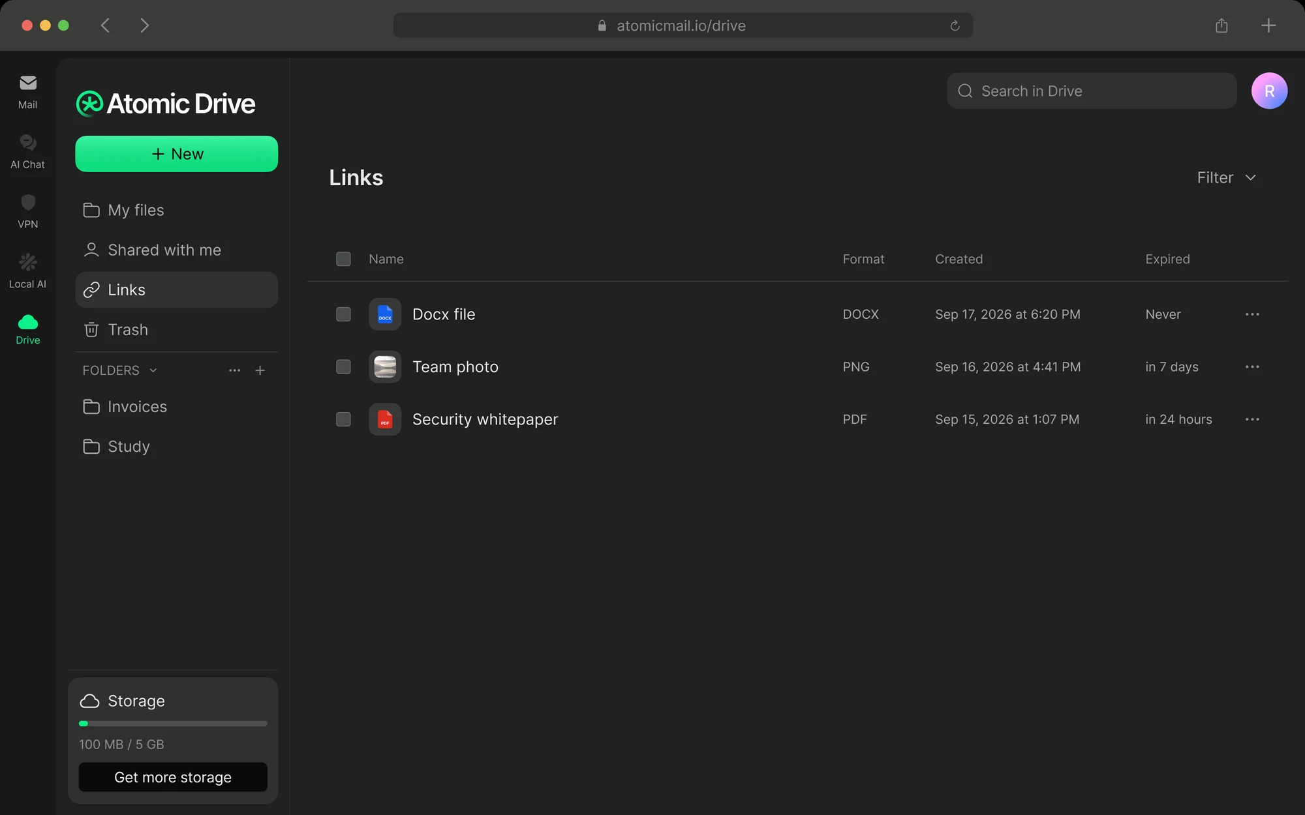Open more options for Docx file
This screenshot has height=815, width=1305.
[x=1252, y=314]
